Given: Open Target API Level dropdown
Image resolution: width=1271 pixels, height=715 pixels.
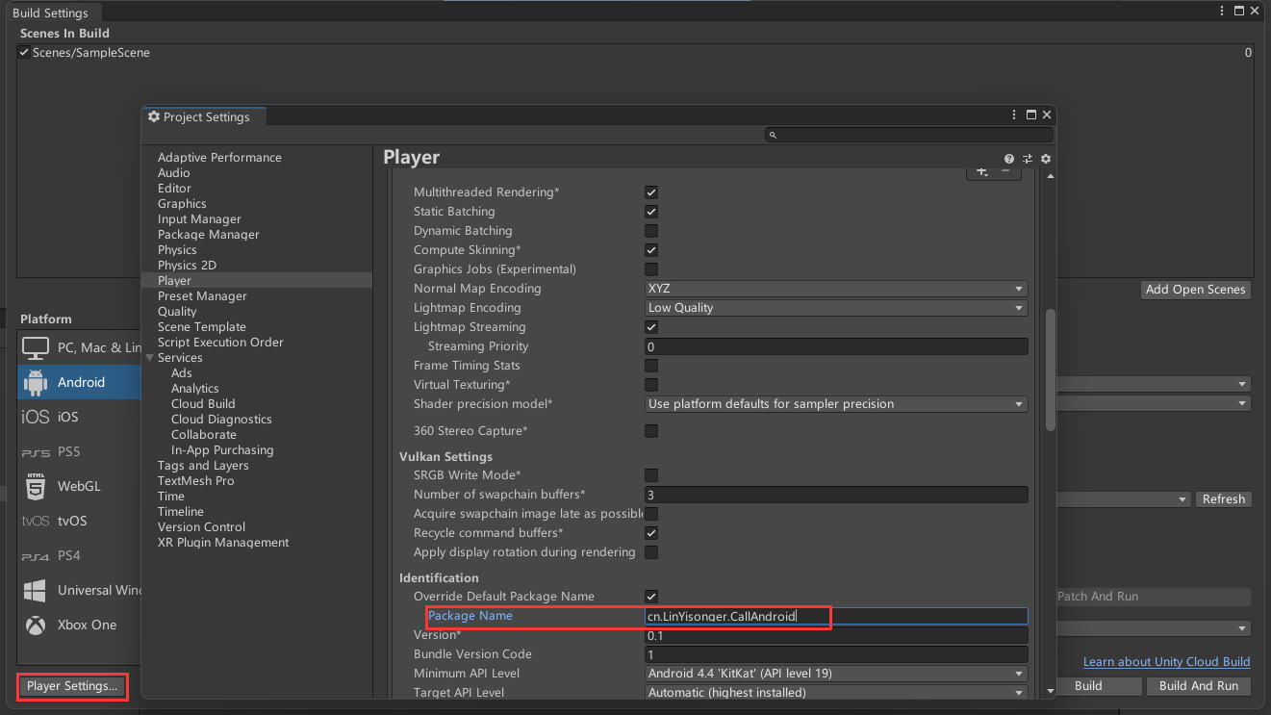Looking at the screenshot, I should point(836,693).
